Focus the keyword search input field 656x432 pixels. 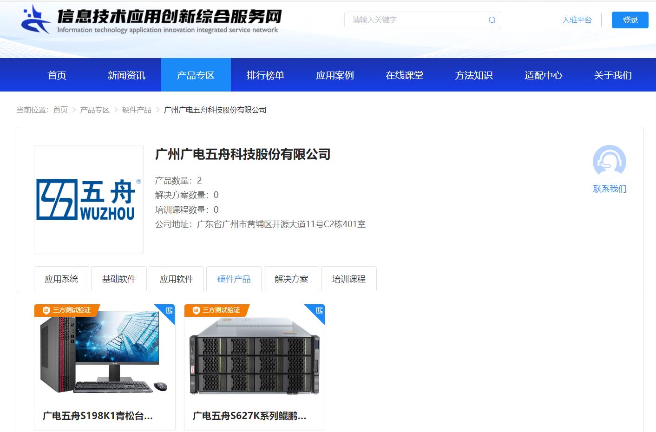416,20
